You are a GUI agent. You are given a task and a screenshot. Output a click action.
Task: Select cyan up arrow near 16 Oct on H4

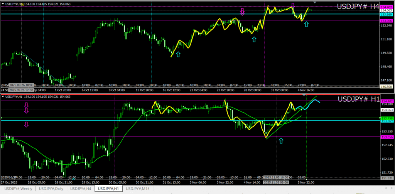click(178, 54)
